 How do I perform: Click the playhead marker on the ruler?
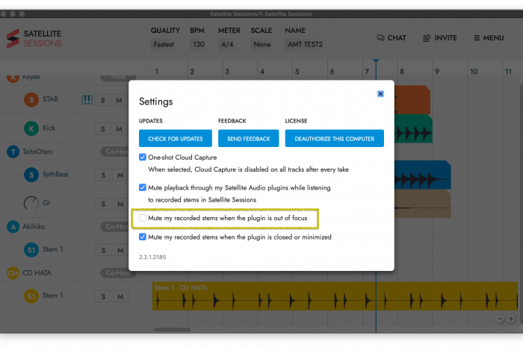tap(376, 61)
